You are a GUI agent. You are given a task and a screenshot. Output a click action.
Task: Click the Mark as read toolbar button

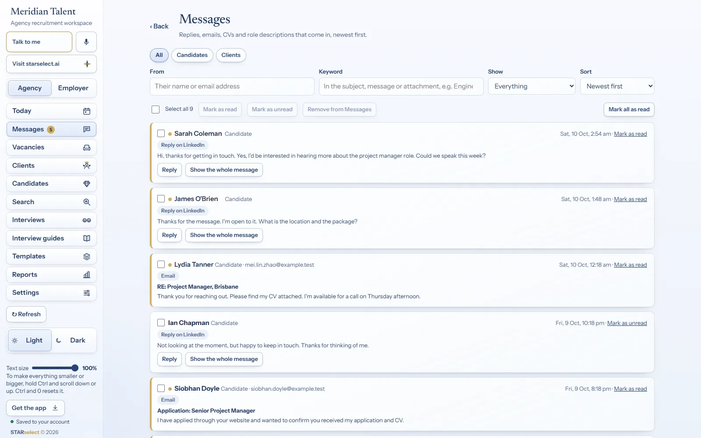tap(220, 109)
